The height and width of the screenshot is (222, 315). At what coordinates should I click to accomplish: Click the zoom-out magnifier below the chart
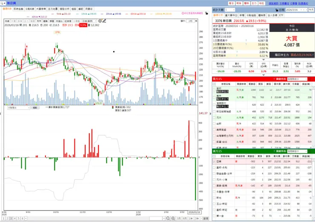[x=168, y=219]
